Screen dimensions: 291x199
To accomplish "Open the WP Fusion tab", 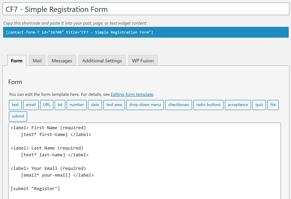I will (143, 60).
